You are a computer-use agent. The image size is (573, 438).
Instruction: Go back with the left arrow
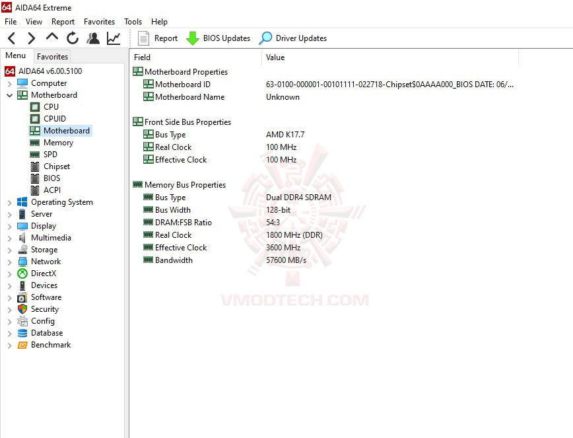12,38
